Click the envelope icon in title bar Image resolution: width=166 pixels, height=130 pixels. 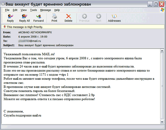pos(3,4)
